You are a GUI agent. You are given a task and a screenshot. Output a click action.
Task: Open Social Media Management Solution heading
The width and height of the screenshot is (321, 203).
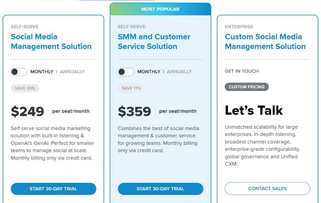(x=51, y=42)
